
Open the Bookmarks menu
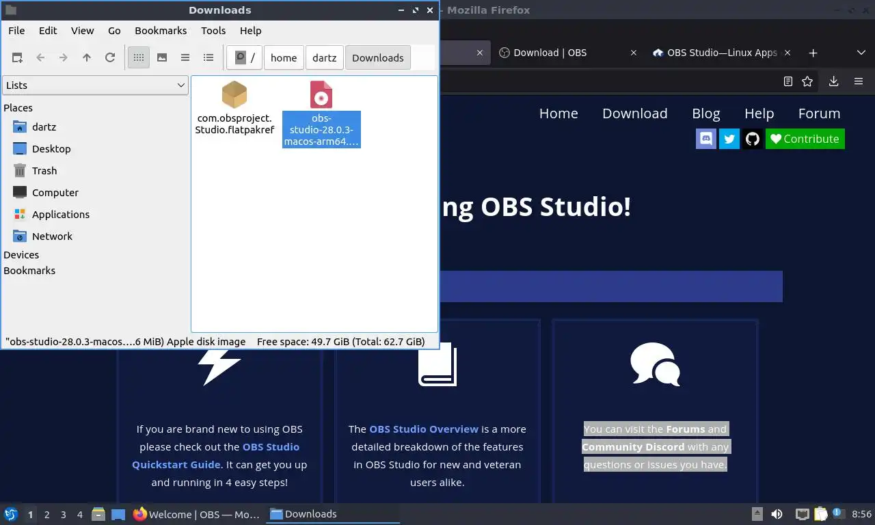(x=161, y=31)
